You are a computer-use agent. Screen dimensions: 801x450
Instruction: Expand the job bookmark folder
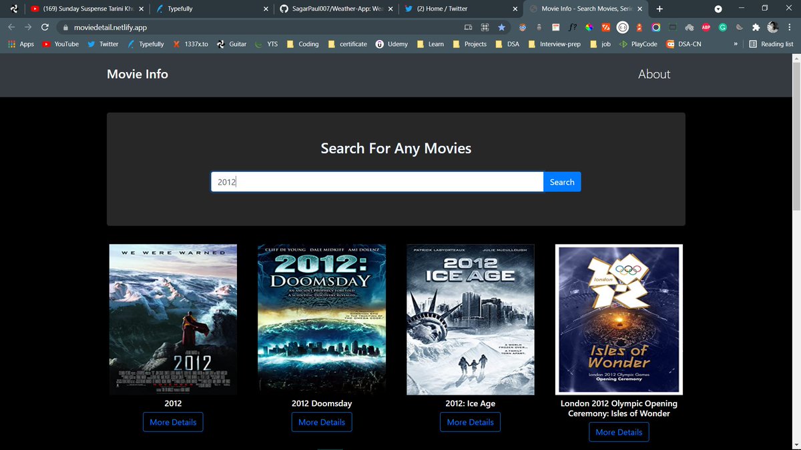[600, 44]
